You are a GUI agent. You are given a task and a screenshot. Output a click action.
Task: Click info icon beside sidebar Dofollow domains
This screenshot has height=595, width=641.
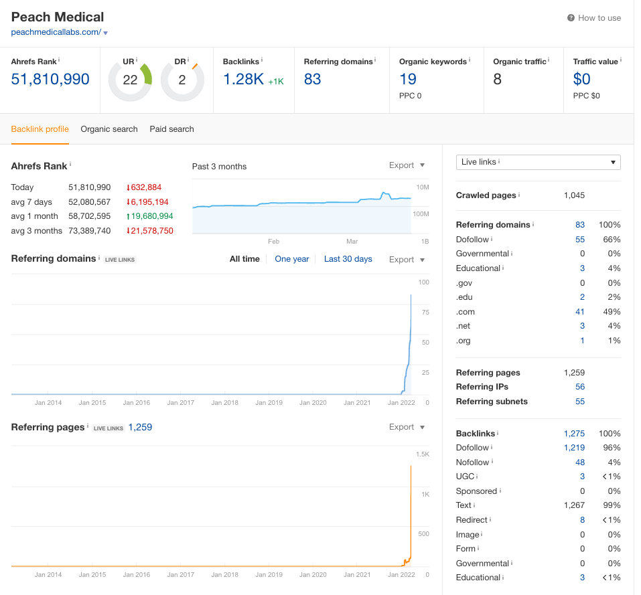pyautogui.click(x=492, y=239)
